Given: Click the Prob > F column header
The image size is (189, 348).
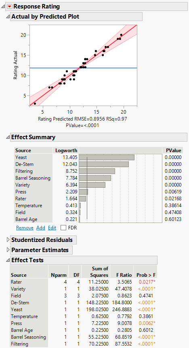Looking at the screenshot, I should (x=146, y=275).
